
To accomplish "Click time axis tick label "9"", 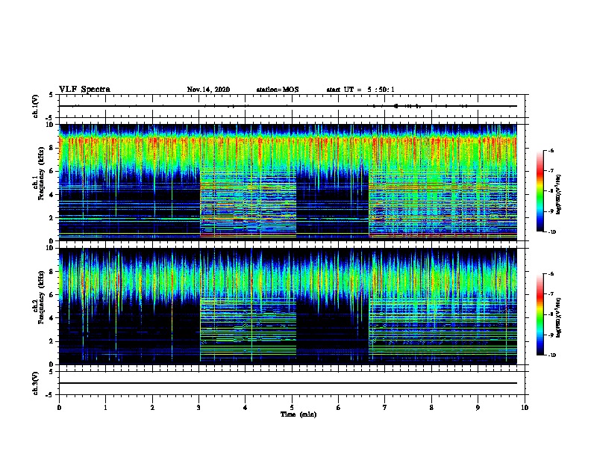I will click(x=478, y=408).
